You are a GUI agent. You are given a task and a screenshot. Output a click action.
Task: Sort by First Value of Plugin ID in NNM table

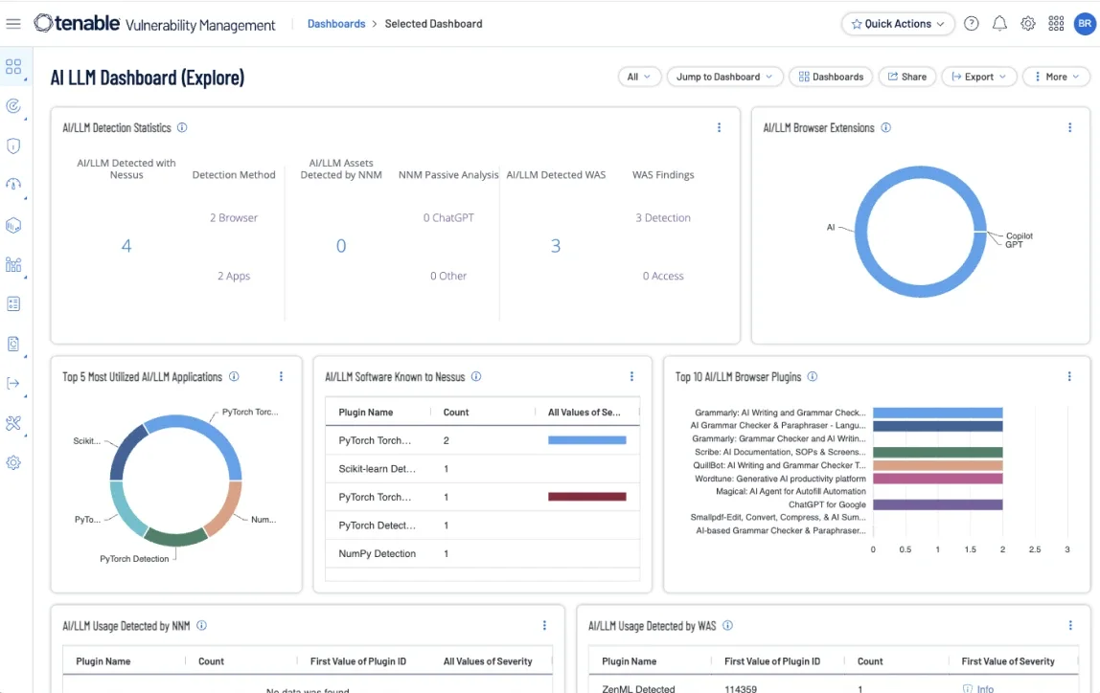tap(357, 660)
